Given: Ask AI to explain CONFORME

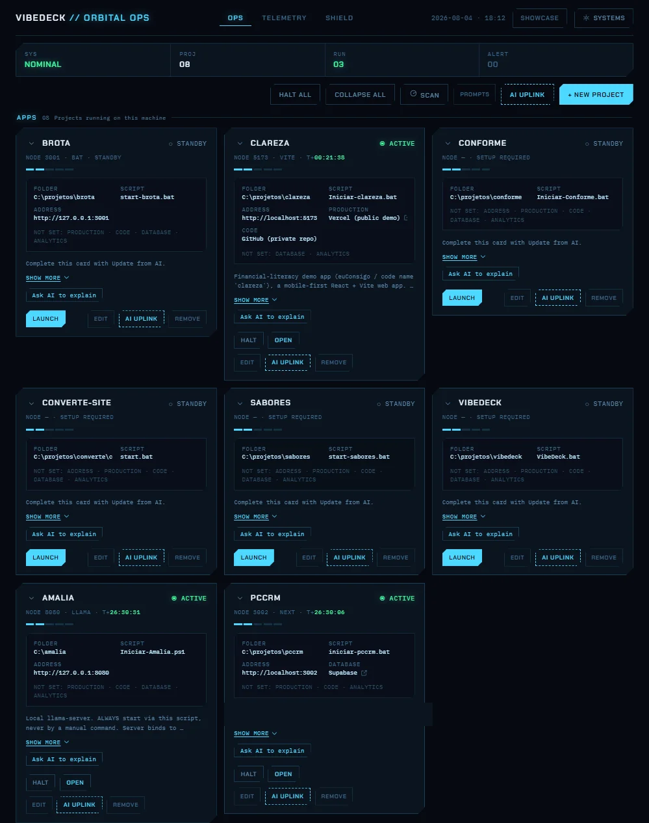Looking at the screenshot, I should pyautogui.click(x=480, y=274).
